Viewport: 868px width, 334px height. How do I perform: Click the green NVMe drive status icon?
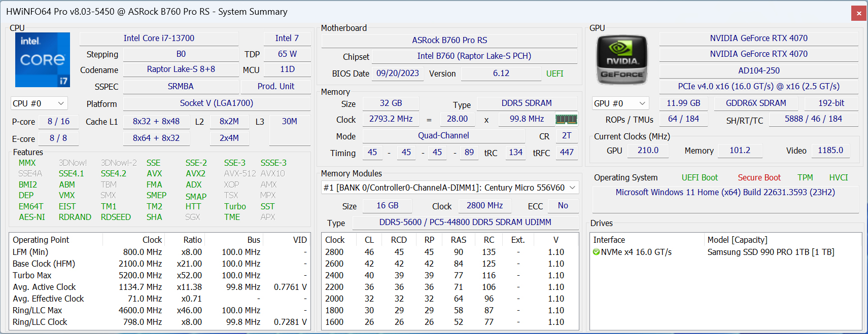tap(596, 252)
